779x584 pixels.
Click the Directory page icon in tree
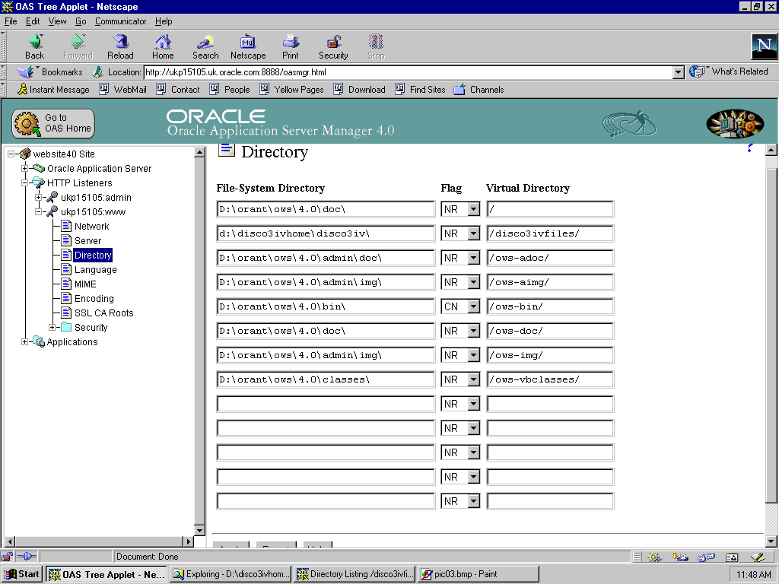pos(67,255)
